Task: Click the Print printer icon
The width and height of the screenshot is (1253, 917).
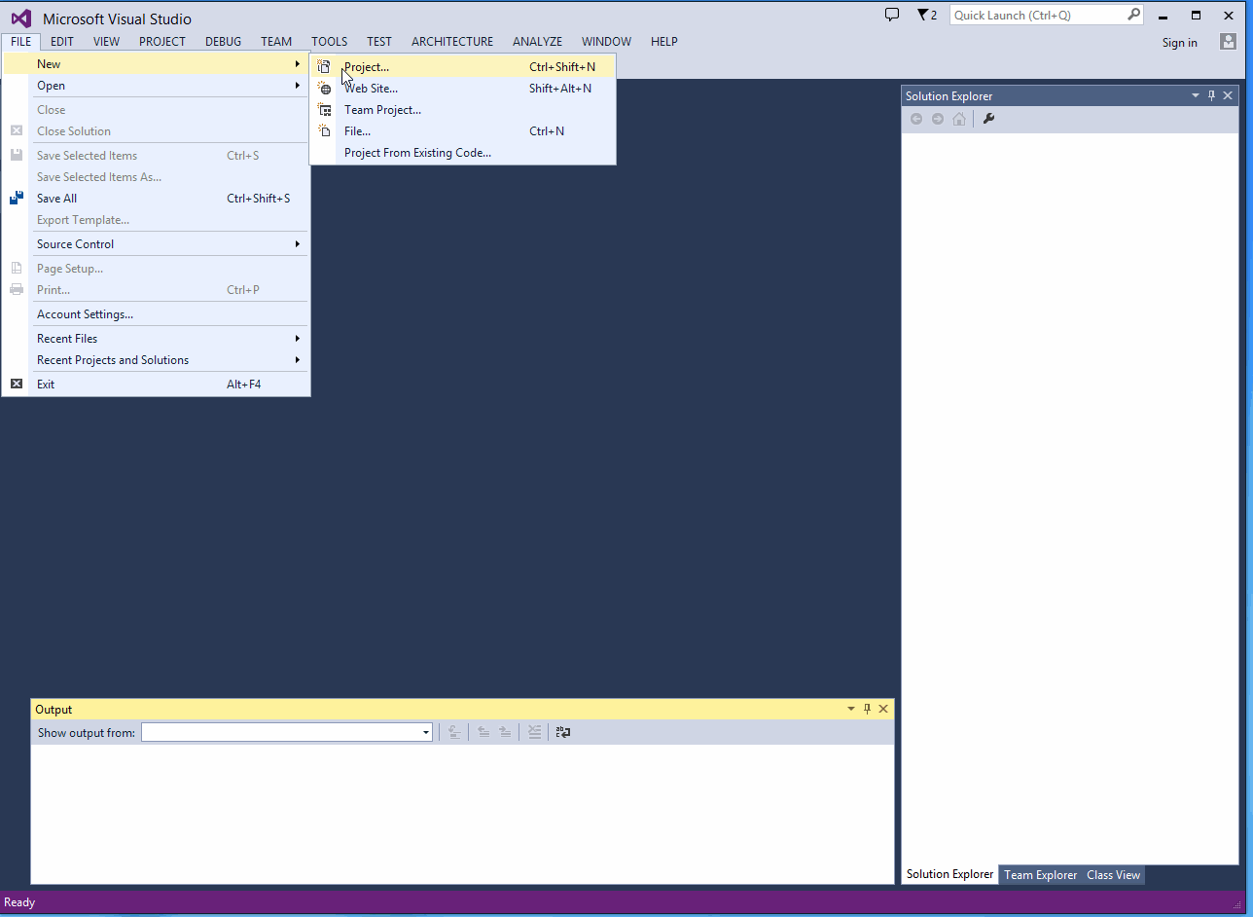Action: [x=17, y=290]
